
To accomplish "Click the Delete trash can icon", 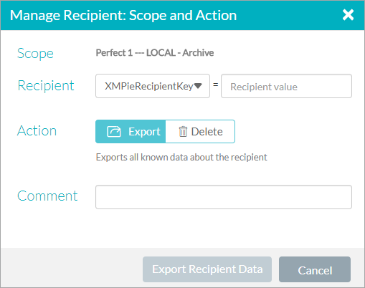I will [x=183, y=132].
